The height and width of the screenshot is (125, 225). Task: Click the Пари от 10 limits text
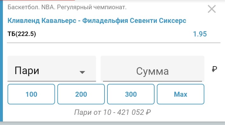(x=93, y=112)
